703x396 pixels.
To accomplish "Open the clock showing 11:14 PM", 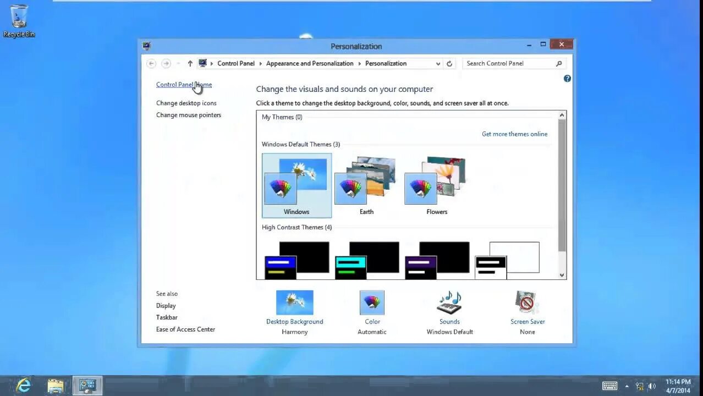I will pos(678,386).
